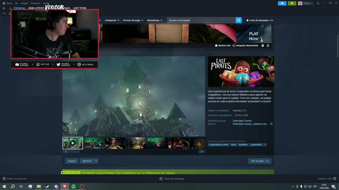This screenshot has width=339, height=190.
Task: Select the Cooperativos en línea tag
Action: coord(218,145)
